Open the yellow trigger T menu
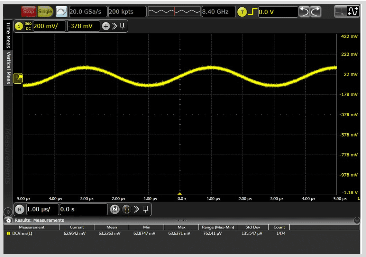Screen dimensions: 366x257 pos(242,12)
